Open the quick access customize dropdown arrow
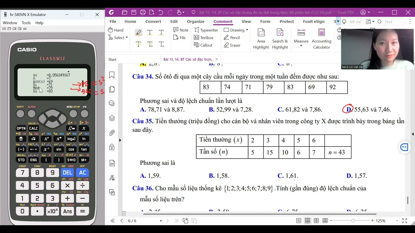Viewport: 415px width, 233px height. click(194, 12)
